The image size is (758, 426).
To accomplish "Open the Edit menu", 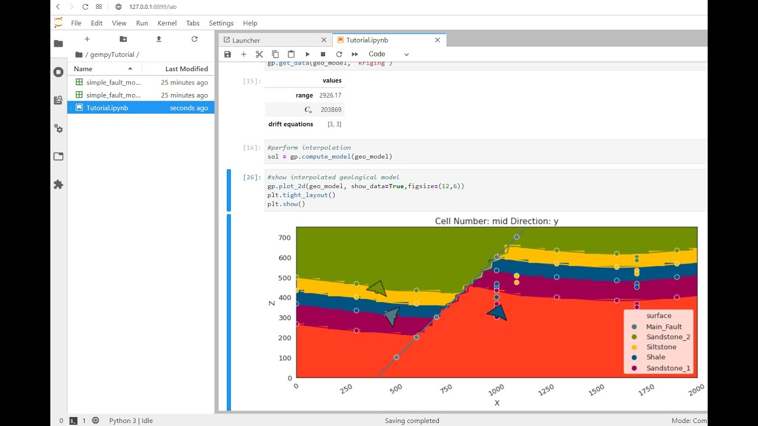I will (x=97, y=23).
